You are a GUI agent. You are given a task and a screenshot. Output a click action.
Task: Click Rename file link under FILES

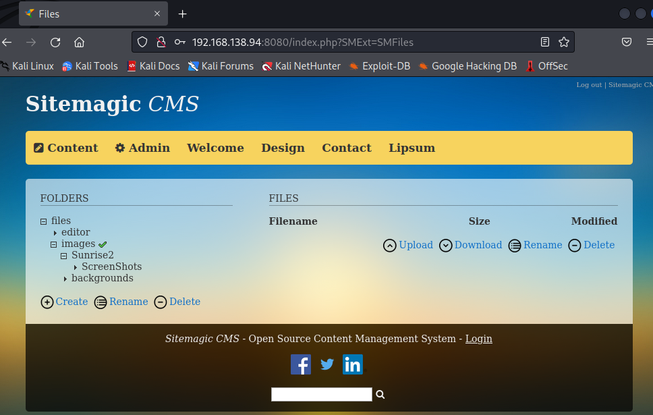(535, 245)
